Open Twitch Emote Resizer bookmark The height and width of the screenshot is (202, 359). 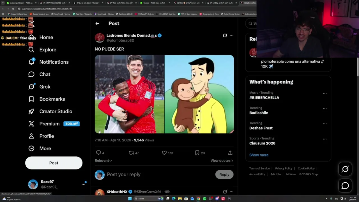click(x=231, y=14)
